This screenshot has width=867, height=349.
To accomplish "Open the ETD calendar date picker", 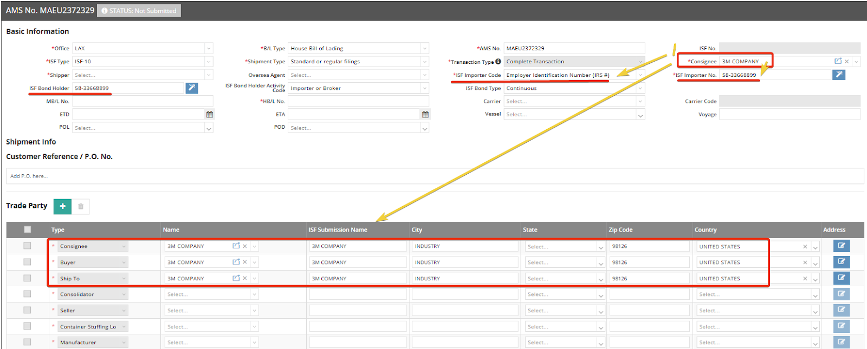I will pos(209,114).
